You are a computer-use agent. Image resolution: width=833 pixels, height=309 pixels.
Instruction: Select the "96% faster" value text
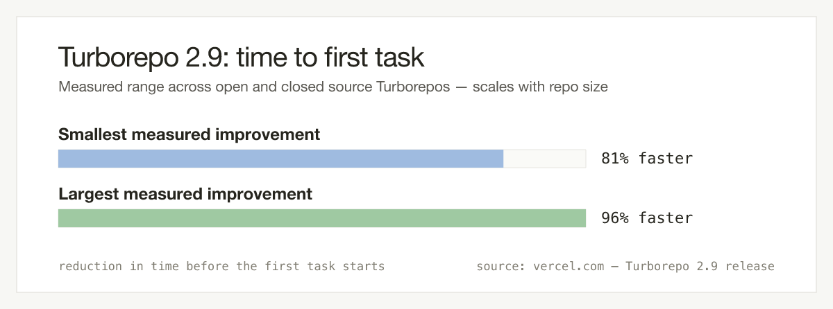pos(647,218)
